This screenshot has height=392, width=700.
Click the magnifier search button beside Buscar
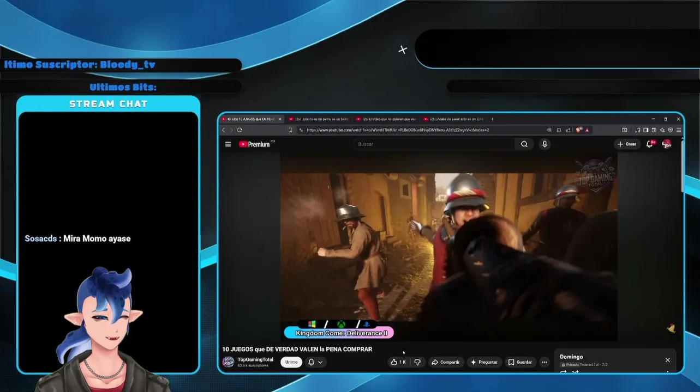[524, 144]
